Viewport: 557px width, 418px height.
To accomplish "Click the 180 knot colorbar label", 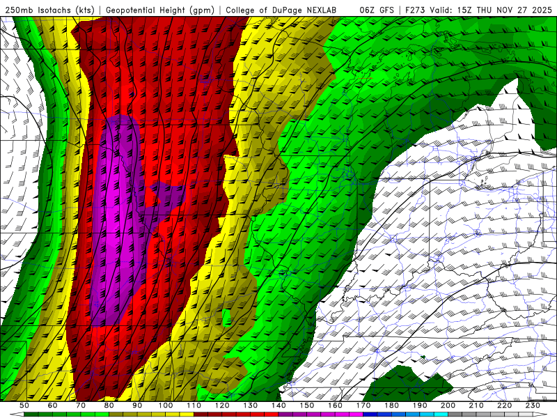I will point(391,405).
